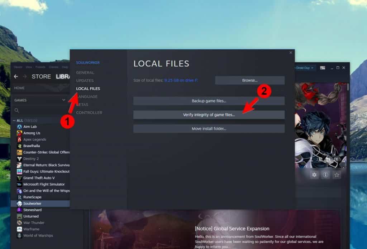This screenshot has height=249, width=367.
Task: Click the Ori and the Will of the Wisps icon
Action: click(x=19, y=191)
